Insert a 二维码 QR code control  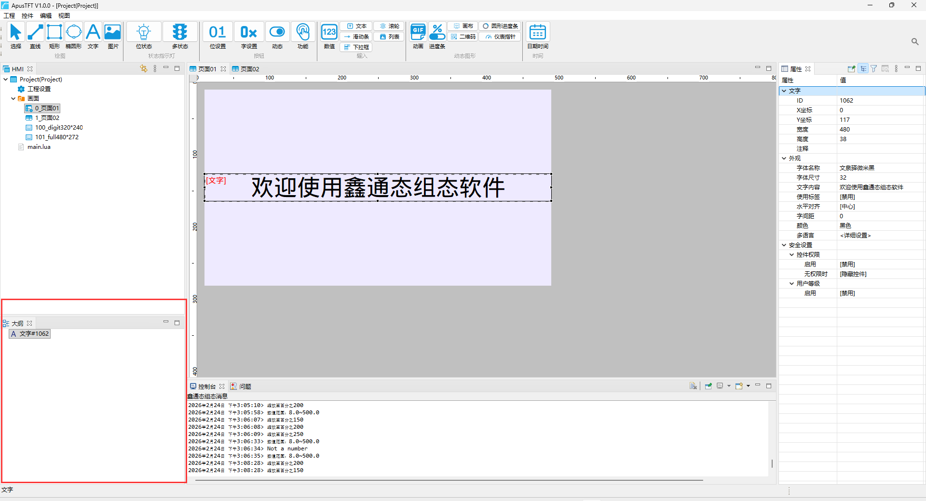coord(463,37)
